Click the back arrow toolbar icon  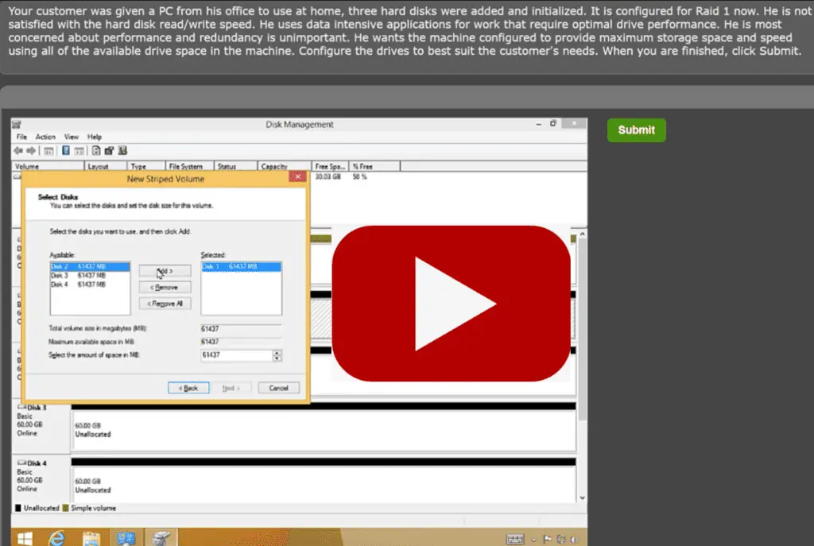click(x=18, y=151)
